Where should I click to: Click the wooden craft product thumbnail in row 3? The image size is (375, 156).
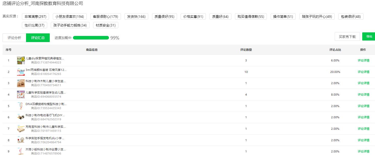pos(21,83)
